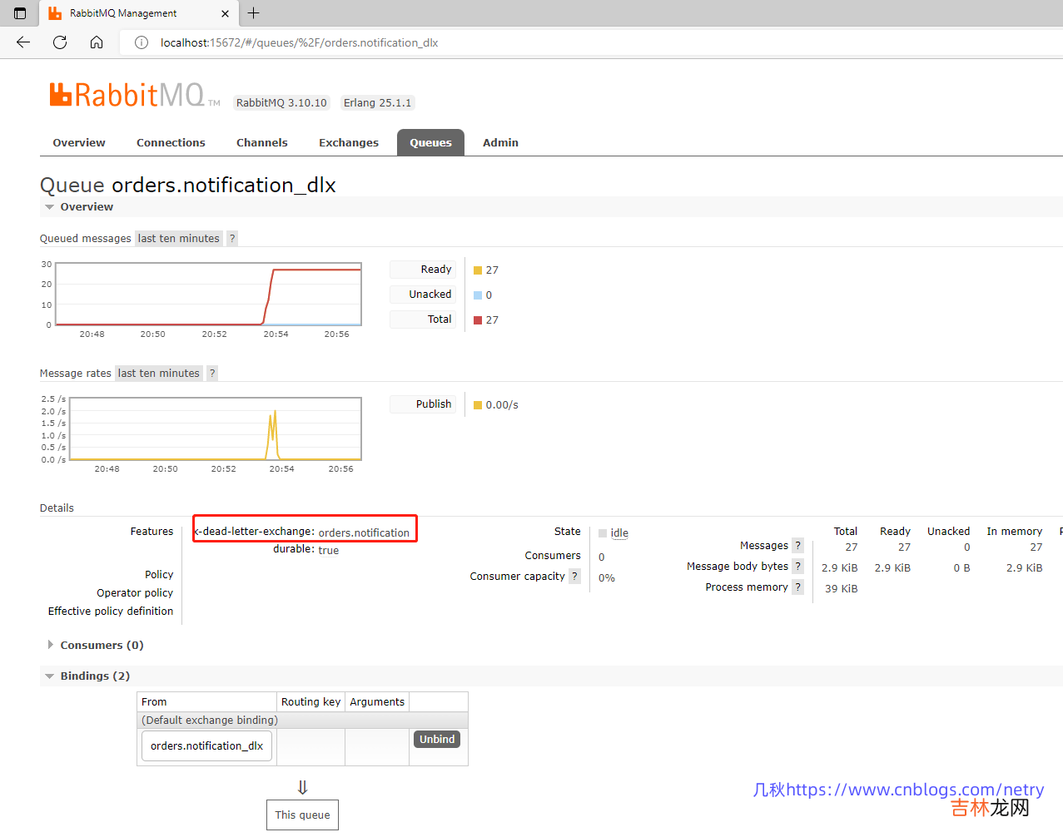Viewport: 1063px width, 837px height.
Task: Go to the Connections tab
Action: point(171,143)
